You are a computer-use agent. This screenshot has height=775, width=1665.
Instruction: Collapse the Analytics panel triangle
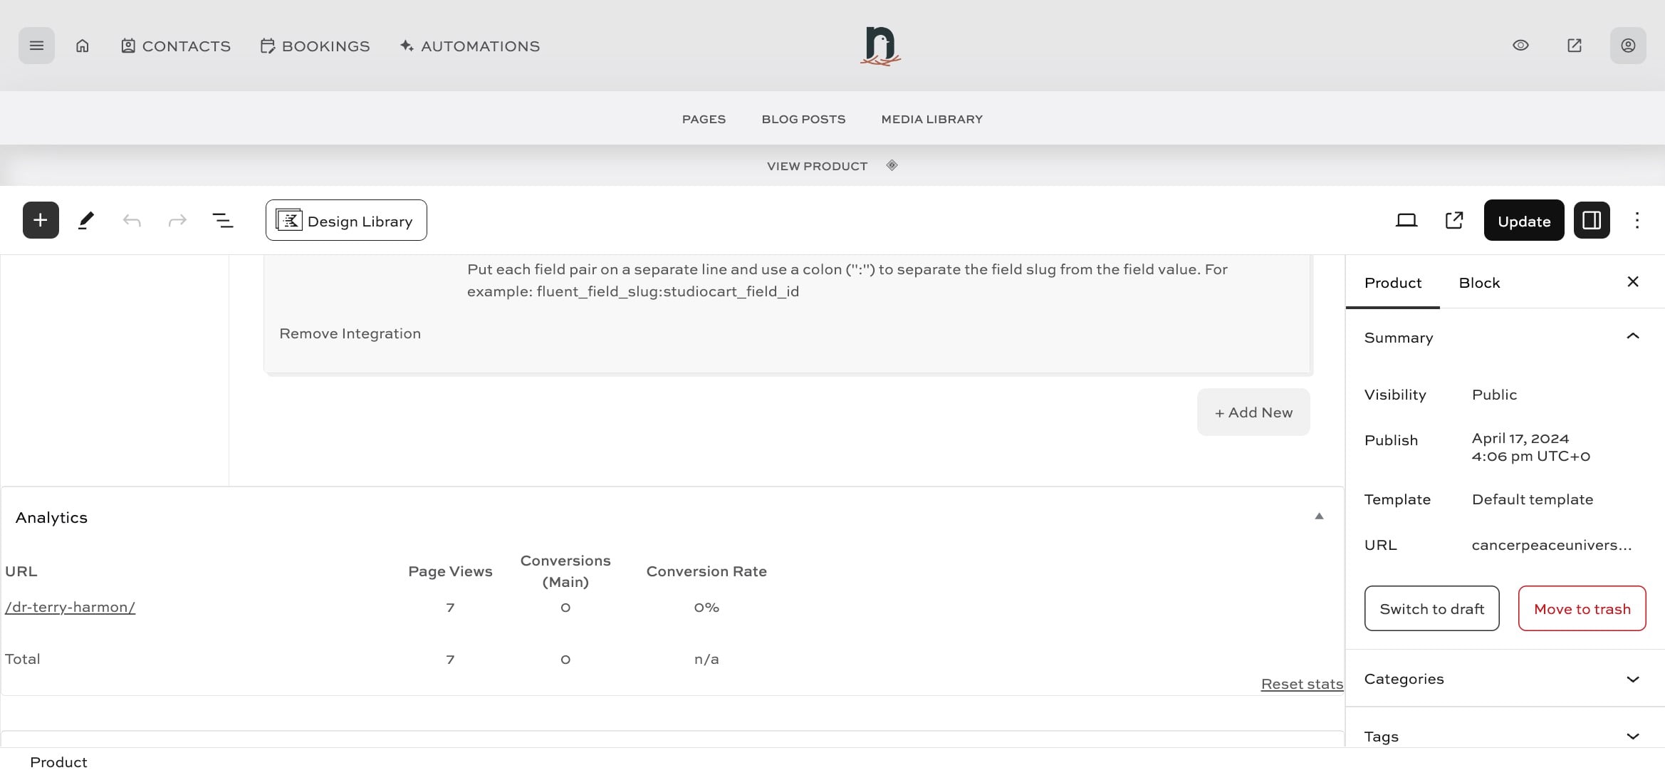point(1318,516)
